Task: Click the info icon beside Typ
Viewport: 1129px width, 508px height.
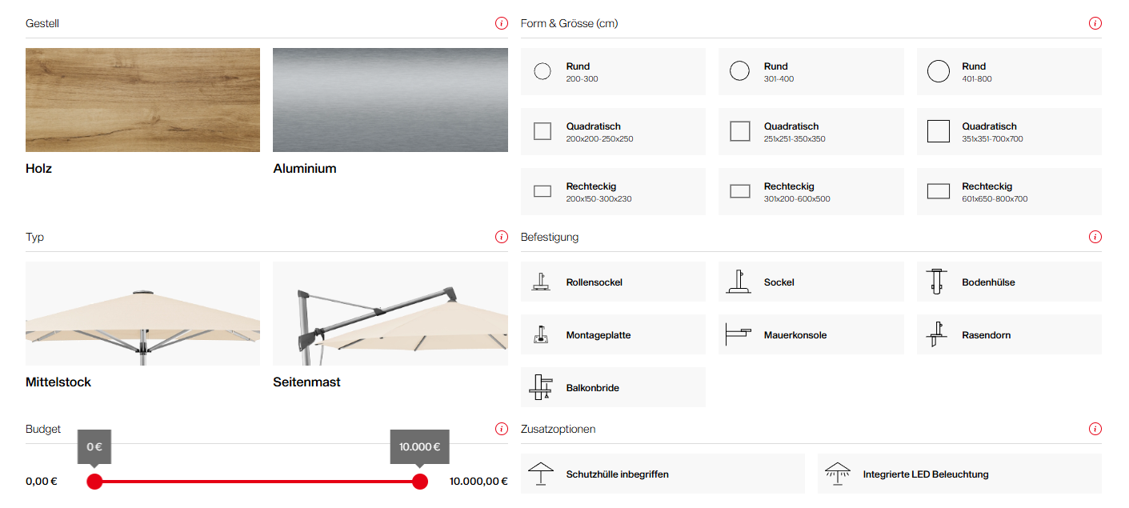Action: tap(502, 237)
